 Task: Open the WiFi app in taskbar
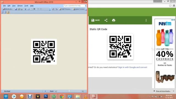tap(6, 97)
